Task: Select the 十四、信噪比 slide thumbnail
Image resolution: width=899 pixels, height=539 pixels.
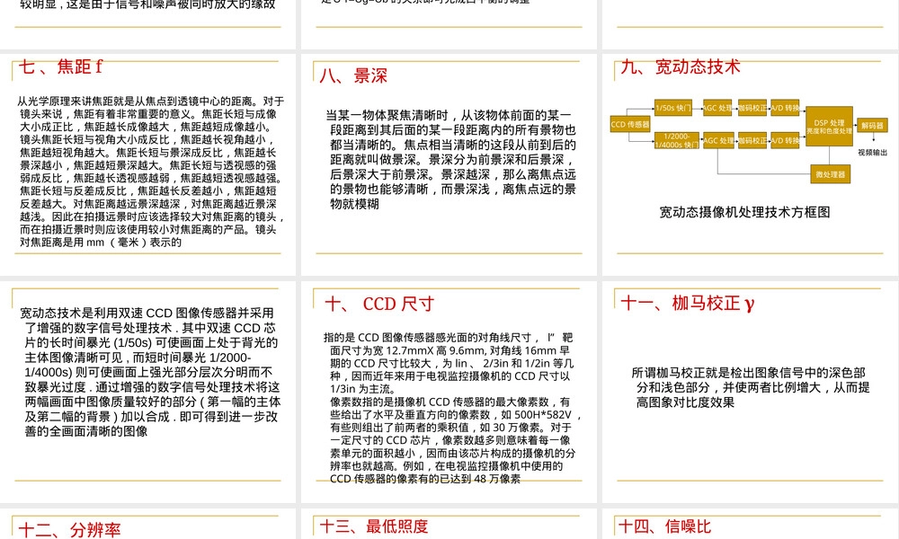Action: tap(751, 524)
